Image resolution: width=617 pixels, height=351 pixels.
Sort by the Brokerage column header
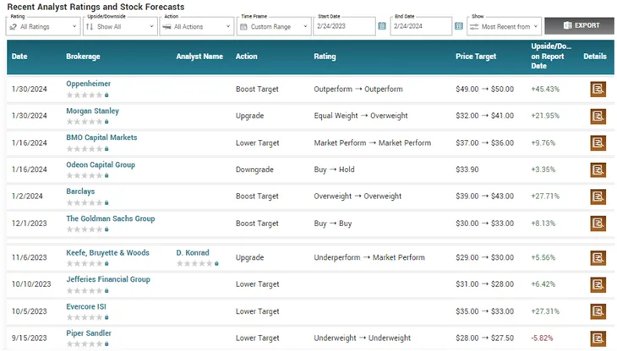(x=83, y=57)
